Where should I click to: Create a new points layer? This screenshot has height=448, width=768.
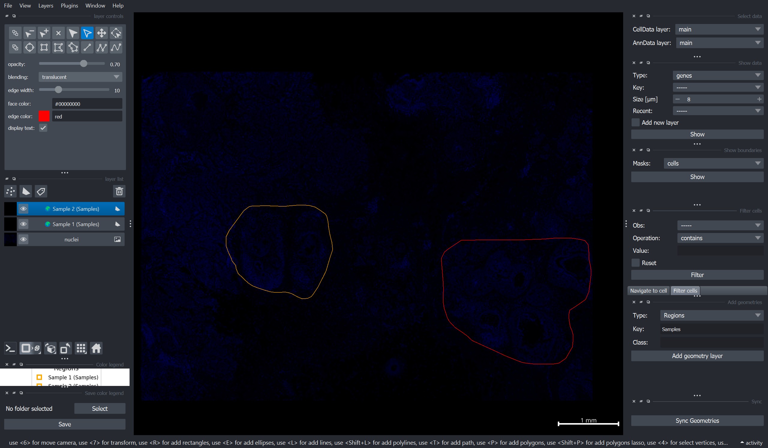[11, 191]
